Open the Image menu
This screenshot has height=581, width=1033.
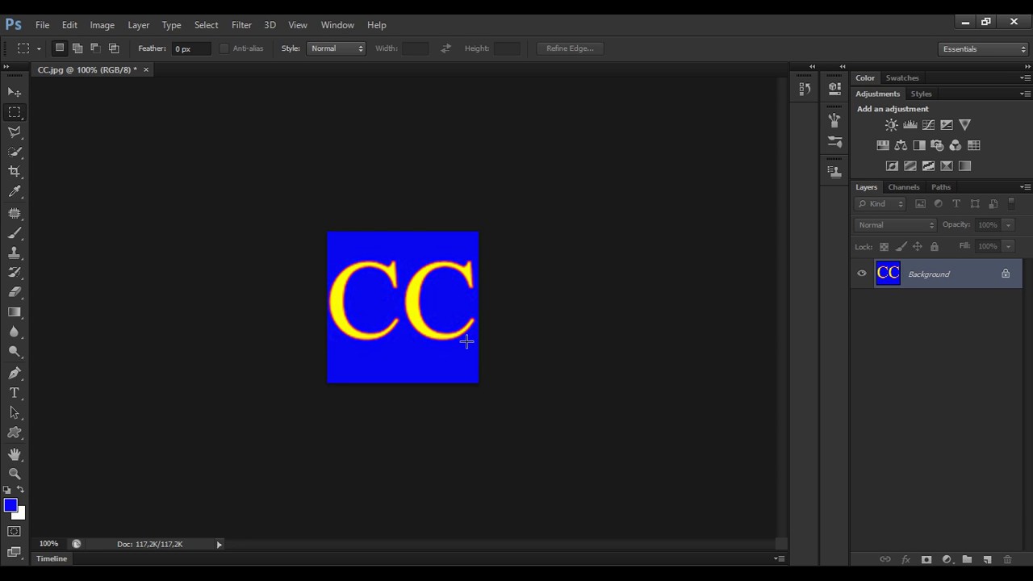tap(102, 25)
